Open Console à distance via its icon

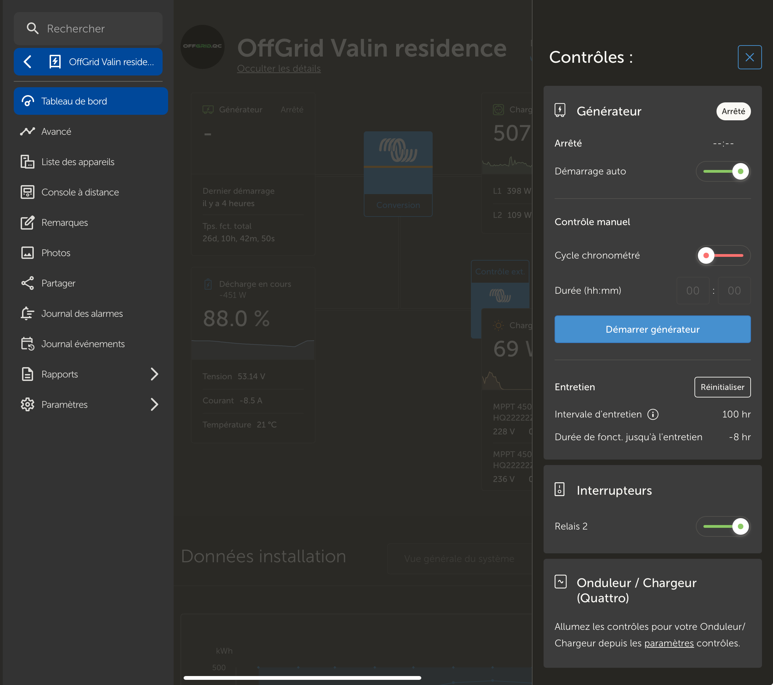tap(28, 192)
